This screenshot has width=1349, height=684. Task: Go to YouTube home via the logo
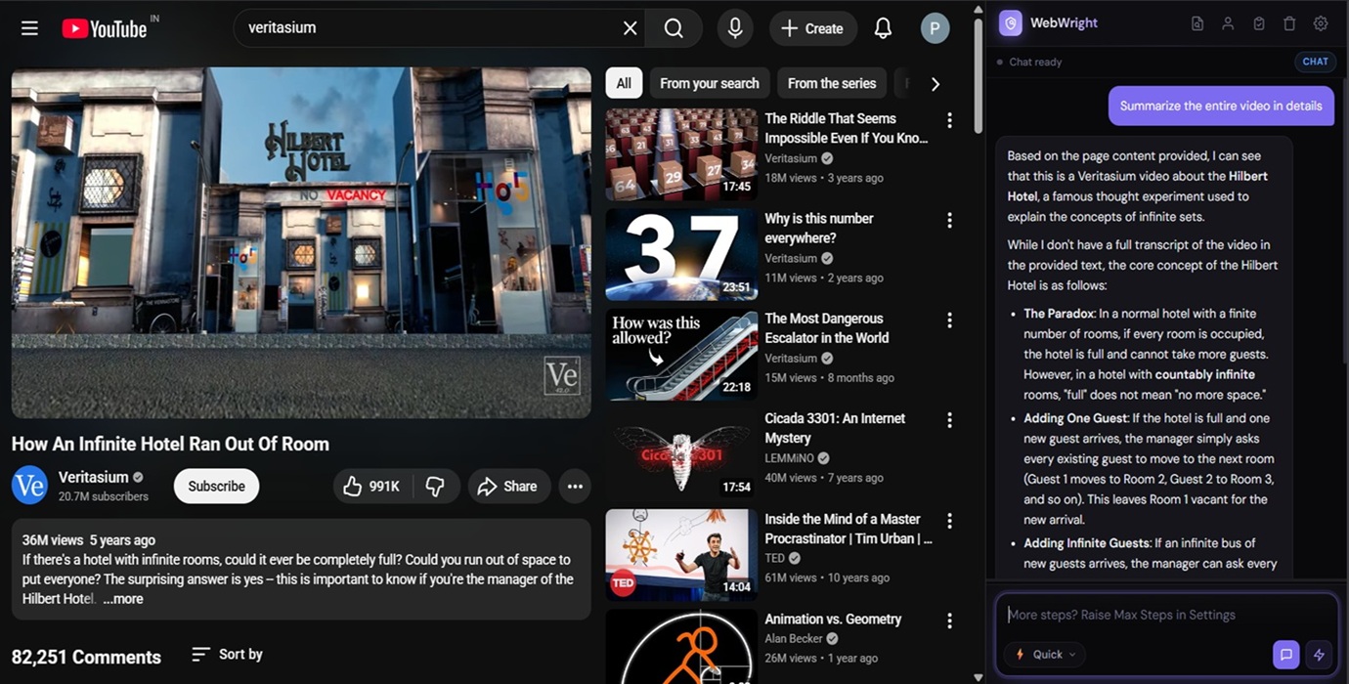(104, 28)
